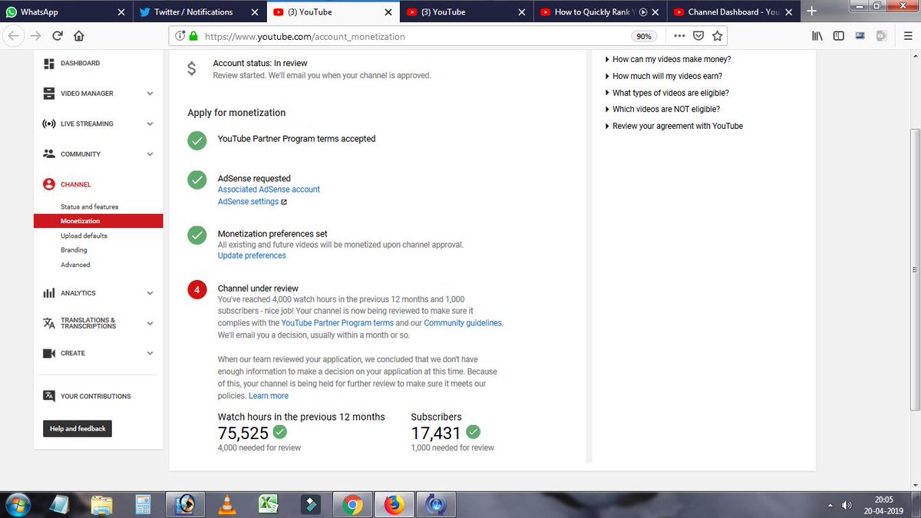Image resolution: width=921 pixels, height=518 pixels.
Task: Expand 'How much will my videos earn?'
Action: [x=663, y=76]
